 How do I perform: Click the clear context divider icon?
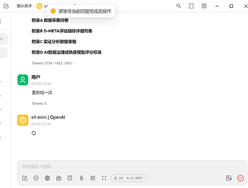click(x=93, y=178)
